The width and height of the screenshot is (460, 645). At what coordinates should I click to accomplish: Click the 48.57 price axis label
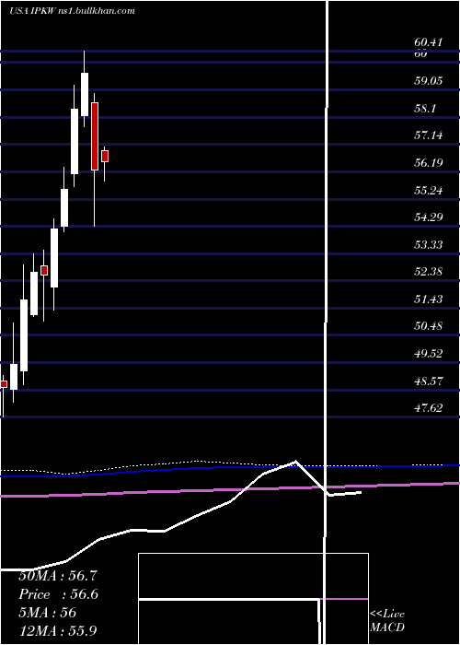[x=429, y=381]
